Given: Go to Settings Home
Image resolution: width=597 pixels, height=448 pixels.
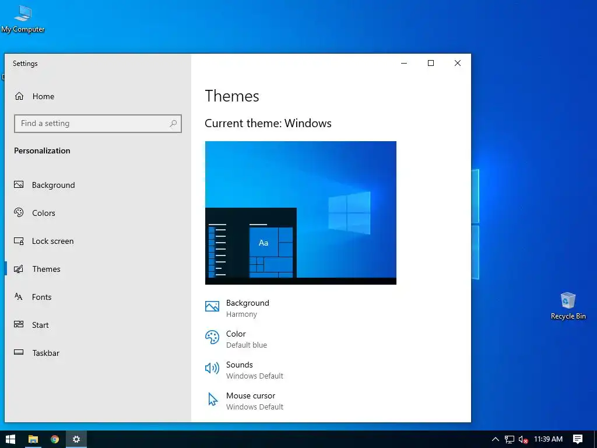Looking at the screenshot, I should pyautogui.click(x=97, y=96).
